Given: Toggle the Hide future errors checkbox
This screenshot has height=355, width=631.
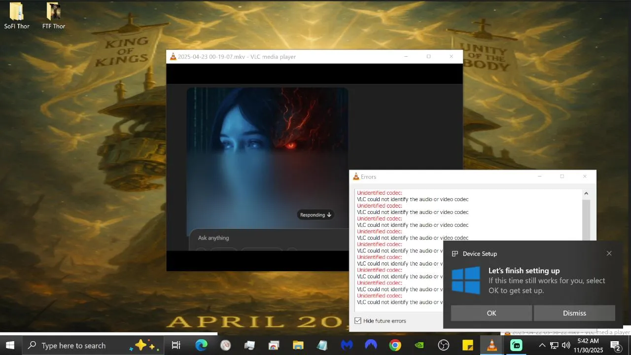Looking at the screenshot, I should click(x=358, y=320).
